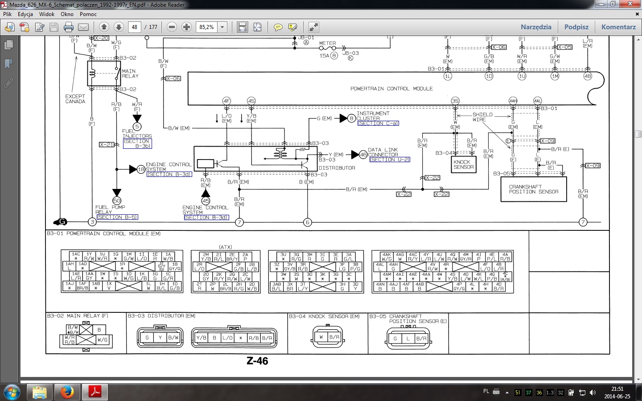Viewport: 642px width, 401px height.
Task: Open the Plik menu
Action: 8,14
